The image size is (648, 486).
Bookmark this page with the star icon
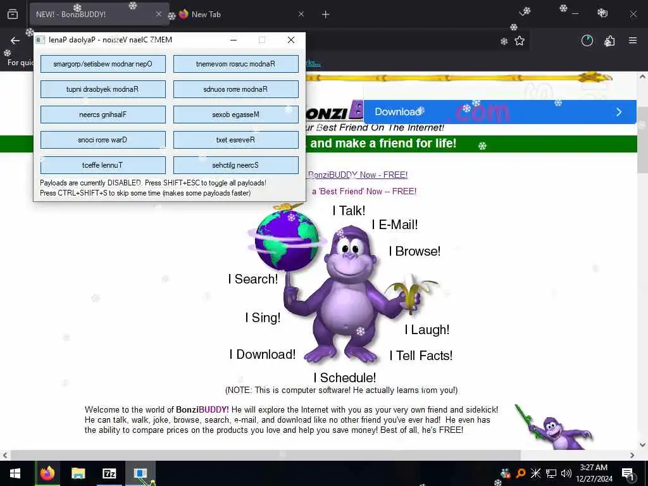[x=520, y=40]
